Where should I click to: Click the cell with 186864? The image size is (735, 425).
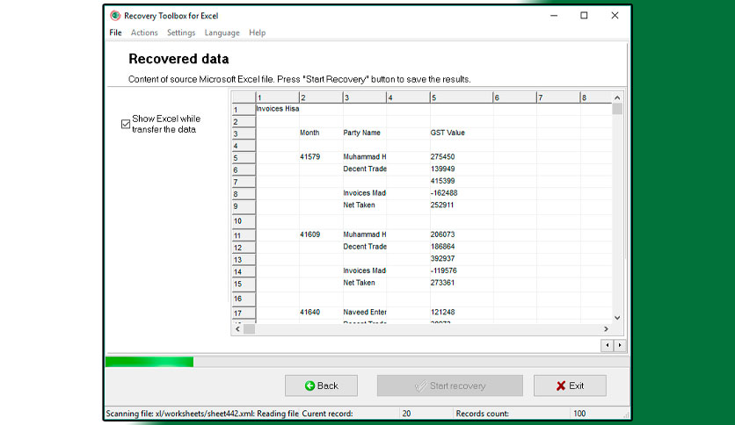click(x=462, y=247)
